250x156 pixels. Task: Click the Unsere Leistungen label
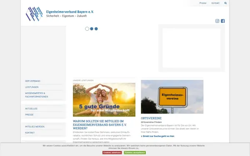click(83, 80)
